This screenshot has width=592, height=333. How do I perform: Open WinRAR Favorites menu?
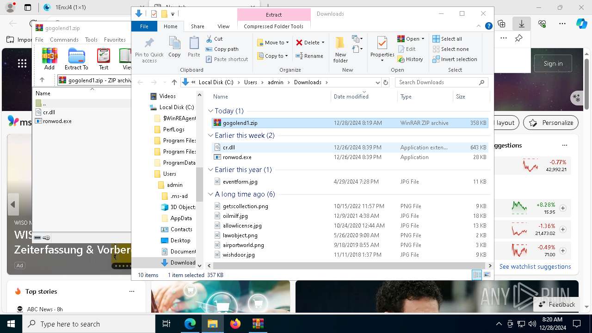pos(115,40)
